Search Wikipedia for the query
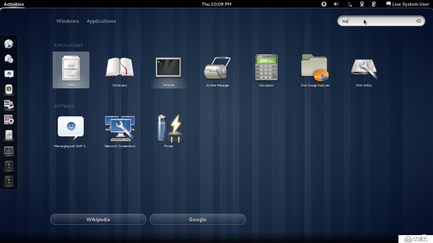This screenshot has width=433, height=243. coord(98,219)
